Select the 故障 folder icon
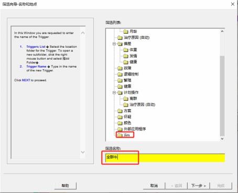The image size is (238, 193). click(x=120, y=68)
